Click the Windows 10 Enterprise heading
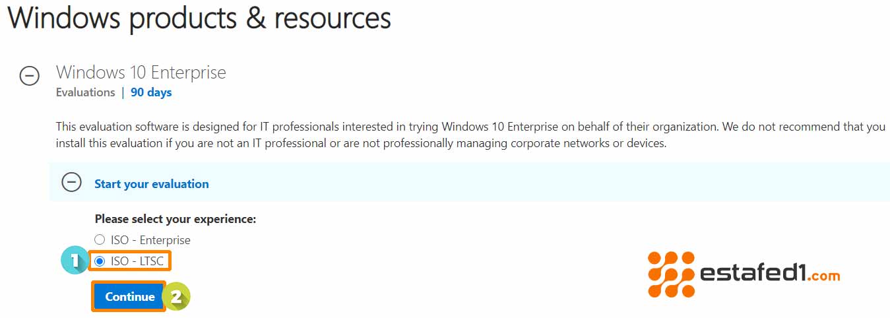The height and width of the screenshot is (318, 890). tap(141, 72)
